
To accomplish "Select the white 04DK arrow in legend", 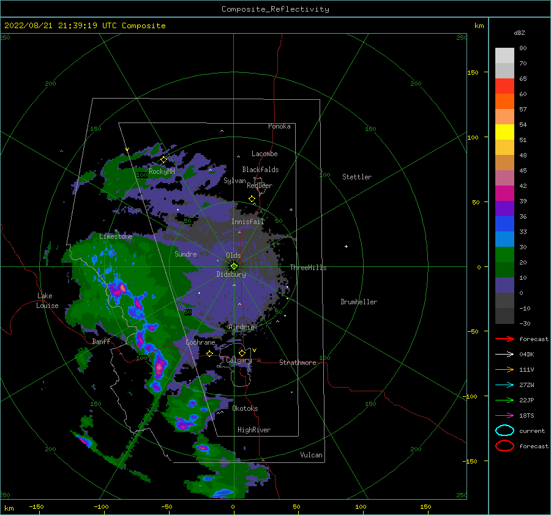I will [504, 354].
